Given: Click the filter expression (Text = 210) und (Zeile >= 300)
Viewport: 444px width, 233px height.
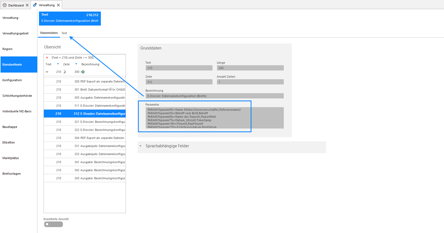Looking at the screenshot, I should (x=73, y=58).
